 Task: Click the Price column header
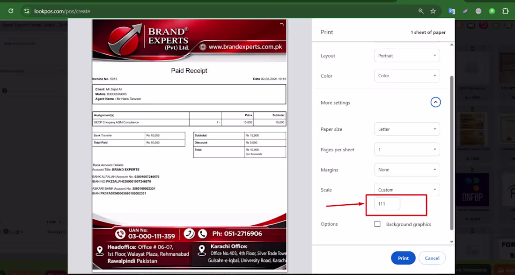[x=248, y=115]
